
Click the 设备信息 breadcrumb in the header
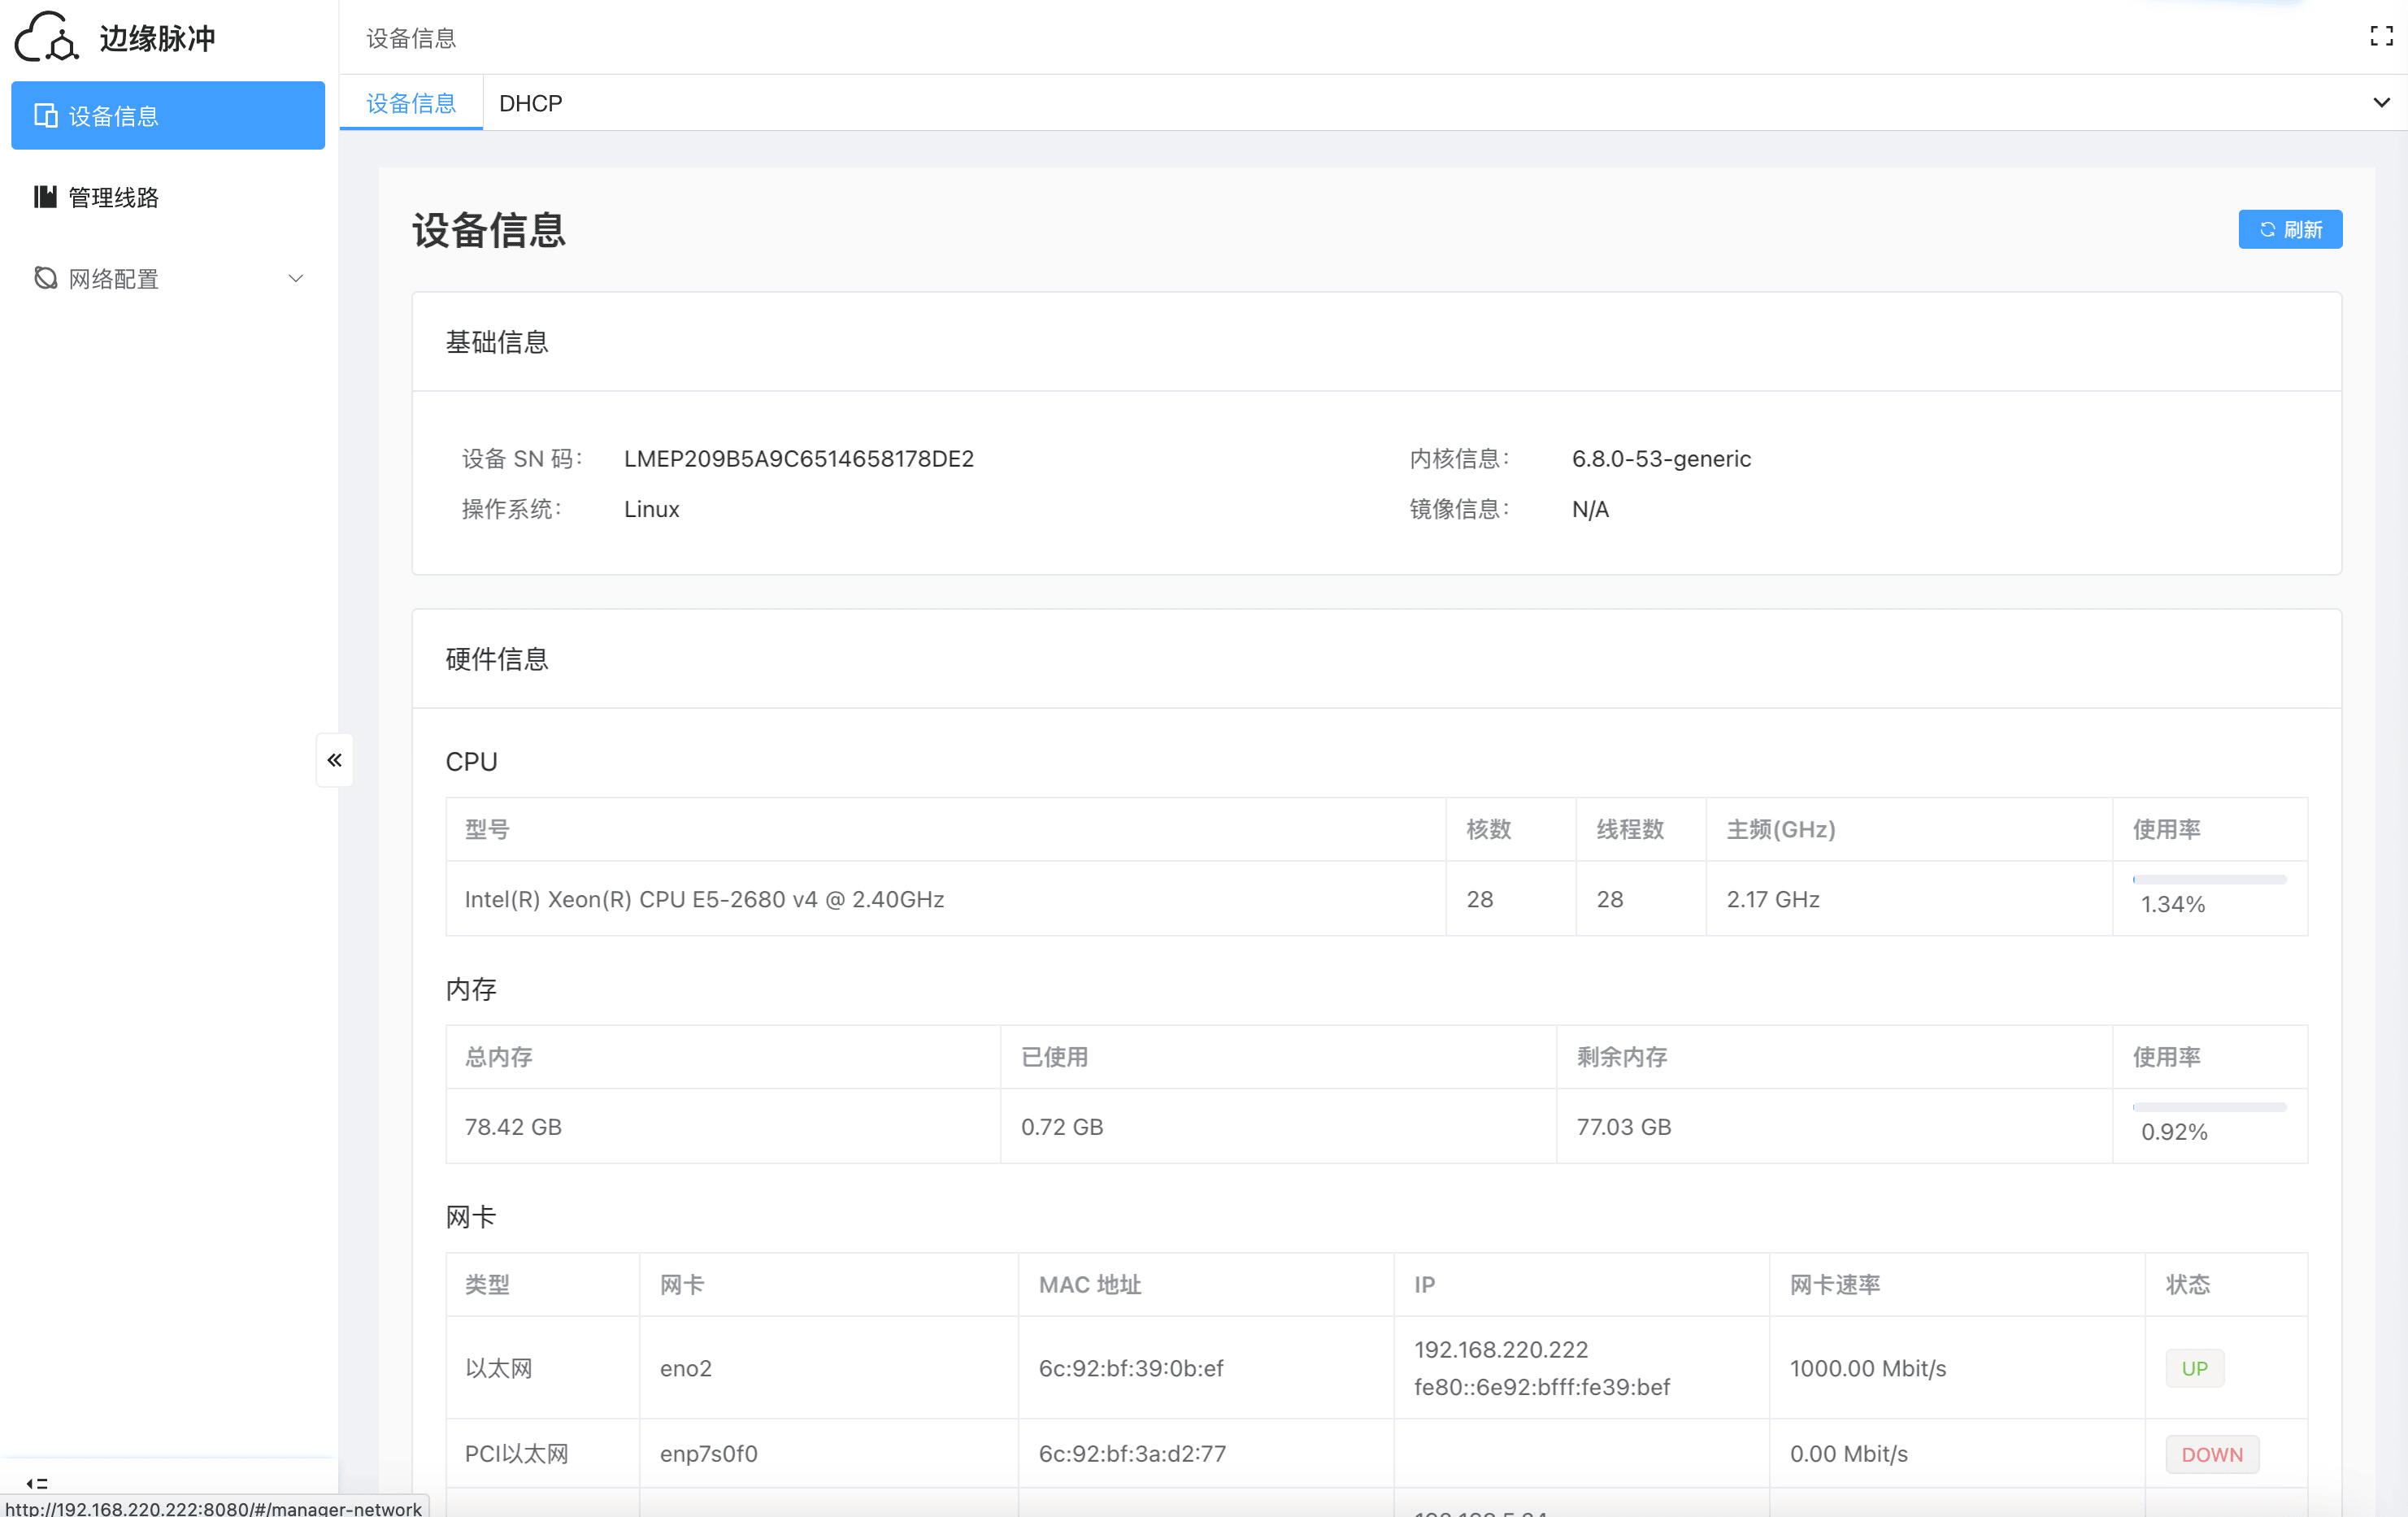click(411, 38)
